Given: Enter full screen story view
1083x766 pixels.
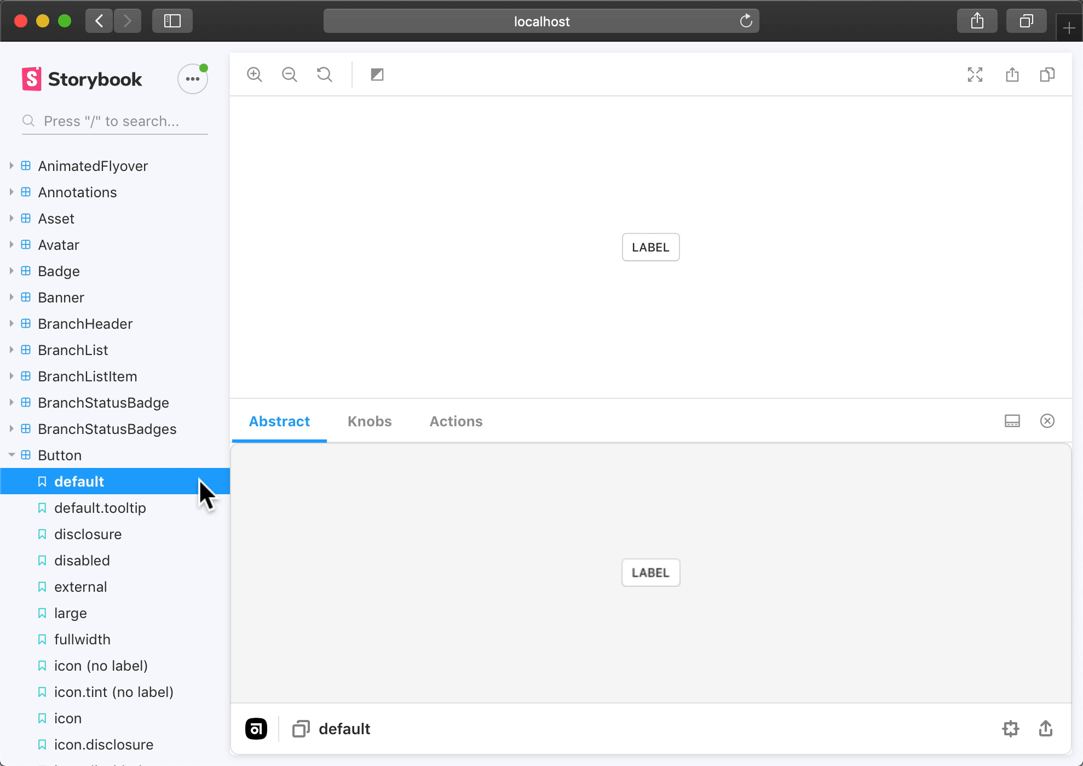Looking at the screenshot, I should [x=975, y=75].
